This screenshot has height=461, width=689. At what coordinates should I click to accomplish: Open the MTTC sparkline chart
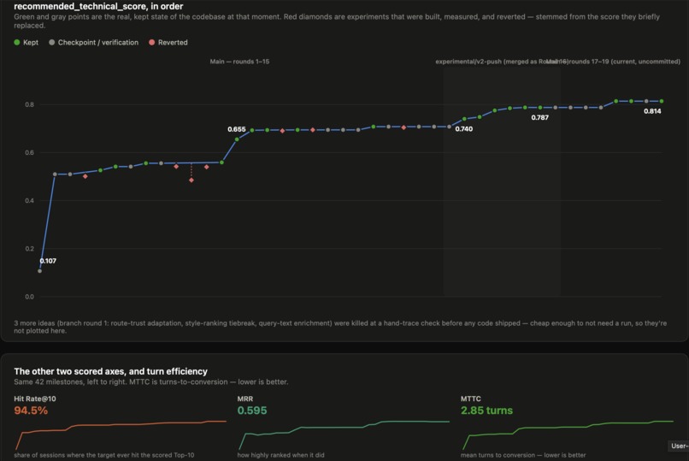pos(568,434)
